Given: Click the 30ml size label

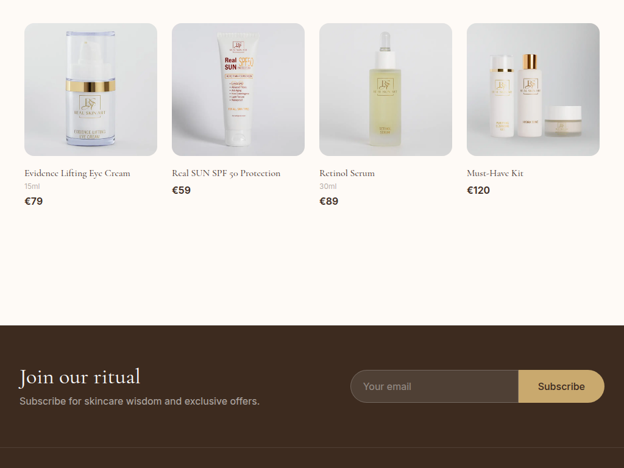Looking at the screenshot, I should coord(328,186).
